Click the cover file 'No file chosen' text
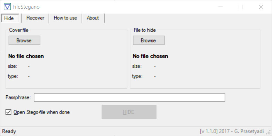This screenshot has height=136, width=272. pyautogui.click(x=26, y=56)
